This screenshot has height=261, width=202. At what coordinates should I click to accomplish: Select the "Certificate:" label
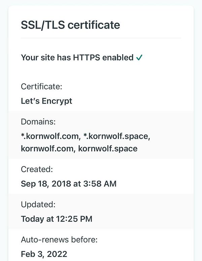[x=41, y=86]
